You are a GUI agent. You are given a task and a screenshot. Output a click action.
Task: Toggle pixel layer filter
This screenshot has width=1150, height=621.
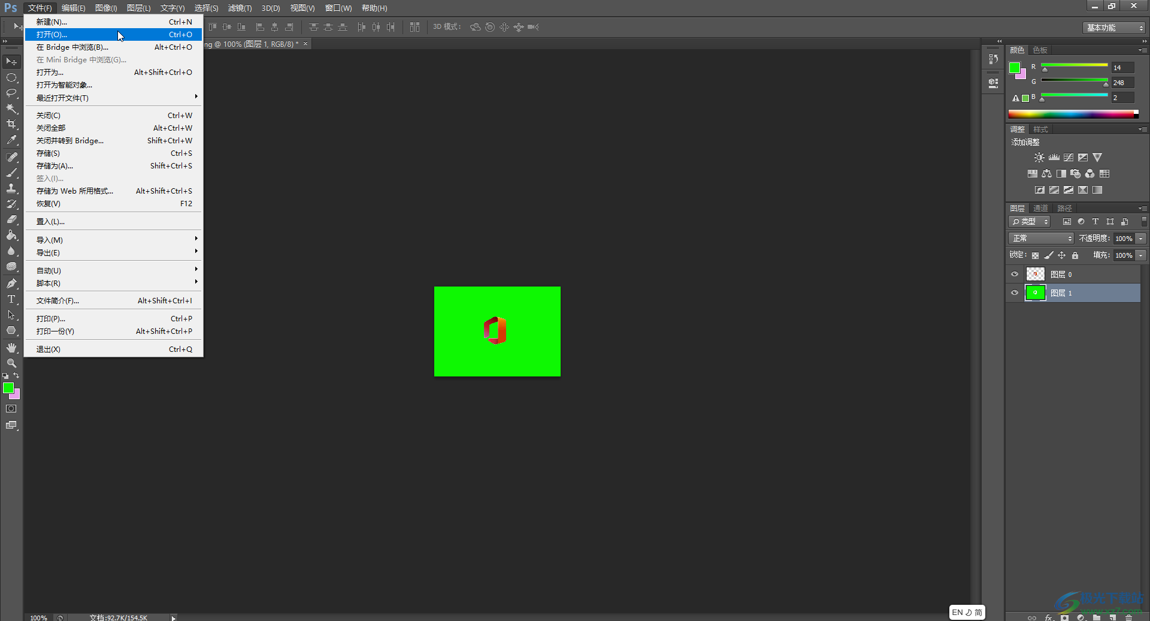pos(1067,222)
